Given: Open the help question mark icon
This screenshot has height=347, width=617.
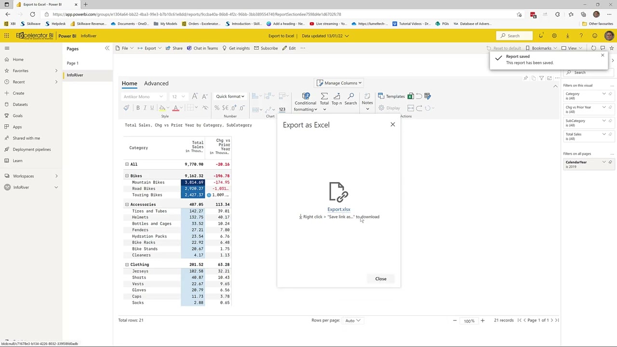Looking at the screenshot, I should click(x=581, y=36).
